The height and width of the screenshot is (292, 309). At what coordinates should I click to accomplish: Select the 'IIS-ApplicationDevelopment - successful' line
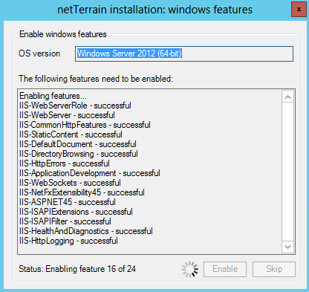pos(90,173)
